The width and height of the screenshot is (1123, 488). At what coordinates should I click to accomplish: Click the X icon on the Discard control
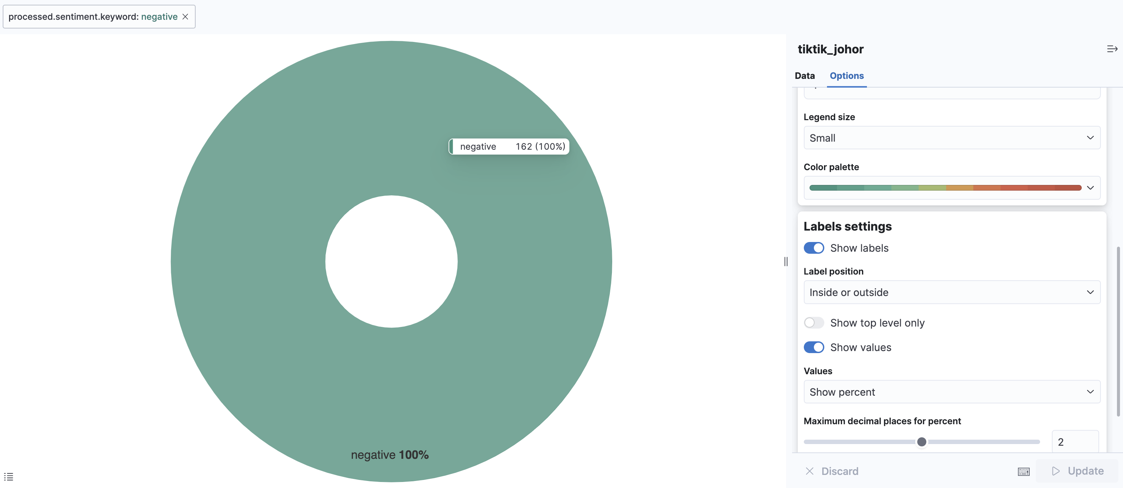[810, 471]
